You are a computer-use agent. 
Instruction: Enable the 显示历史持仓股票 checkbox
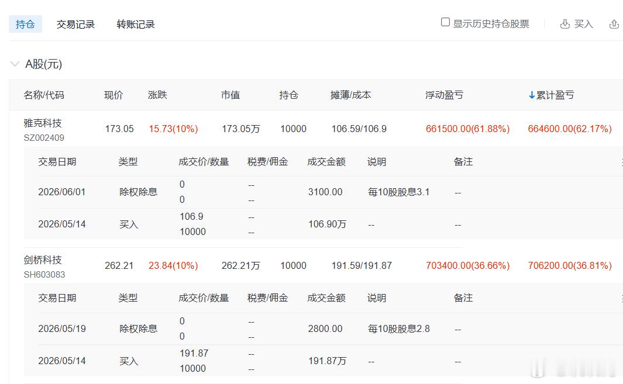tap(445, 22)
